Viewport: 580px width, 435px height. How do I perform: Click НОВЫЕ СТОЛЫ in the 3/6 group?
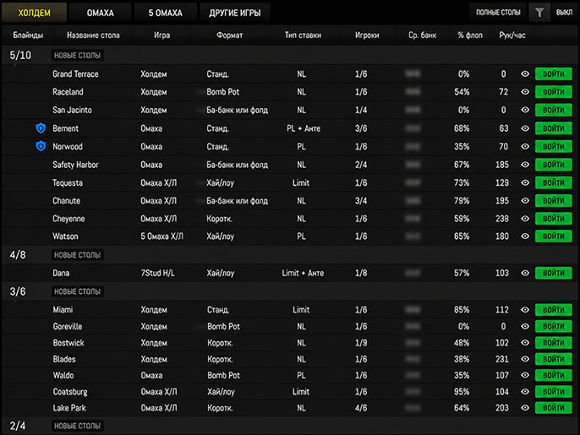(77, 291)
